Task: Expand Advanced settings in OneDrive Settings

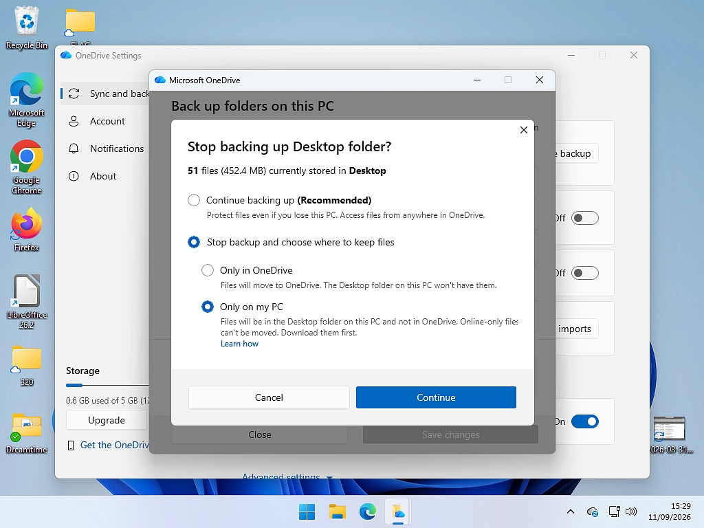Action: (x=287, y=476)
